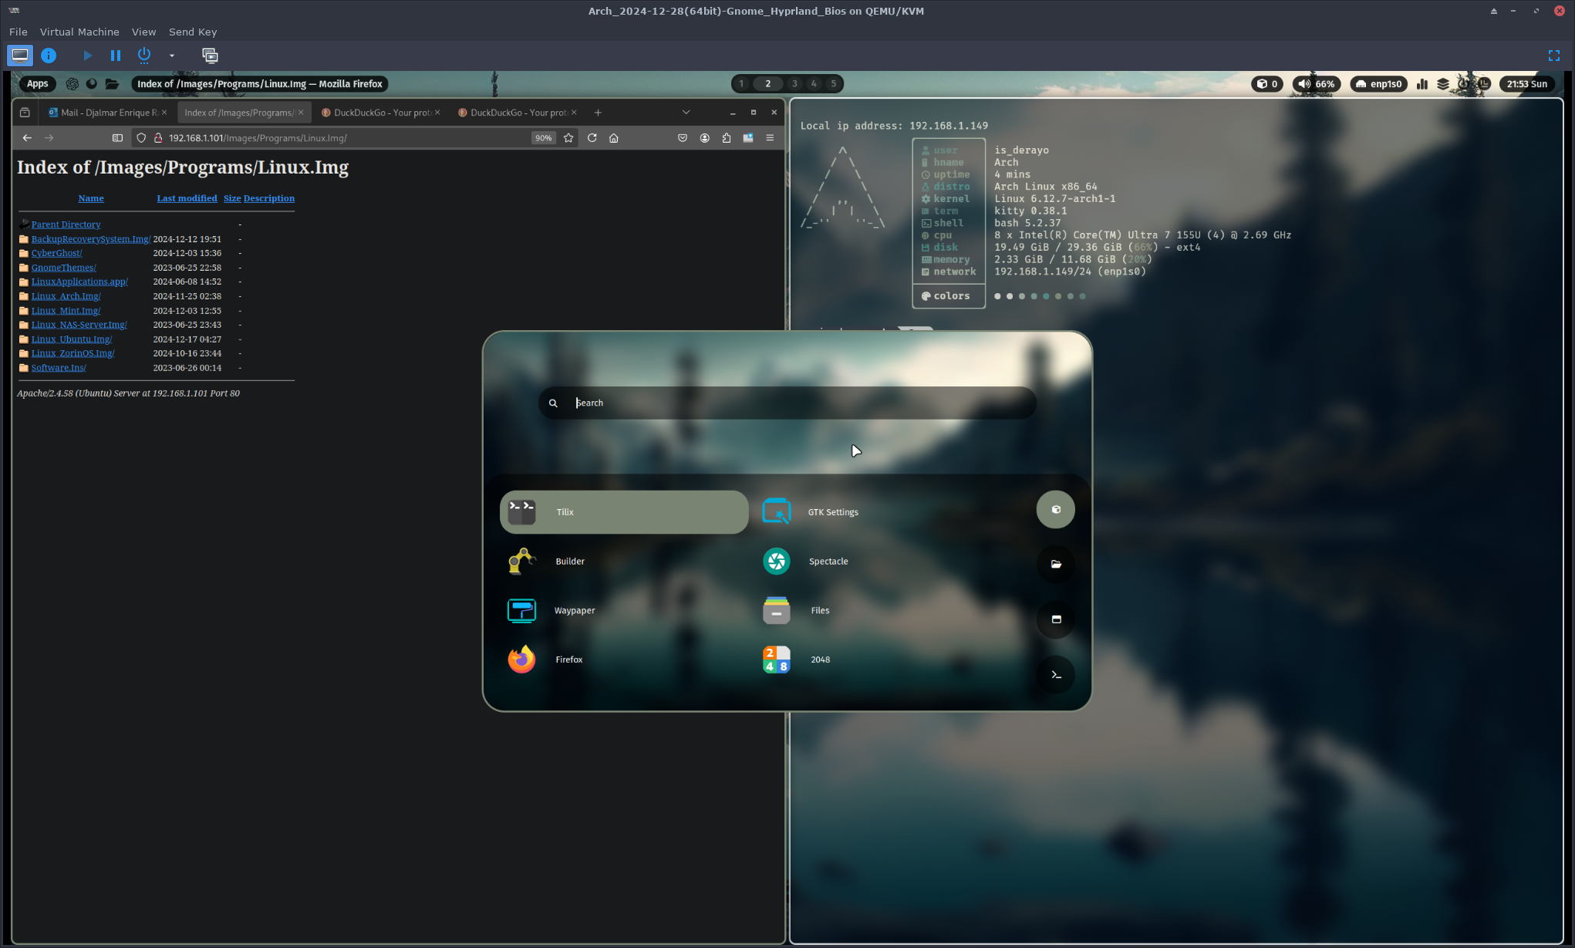1575x948 pixels.
Task: Toggle the VM fullscreen view
Action: pyautogui.click(x=1553, y=56)
